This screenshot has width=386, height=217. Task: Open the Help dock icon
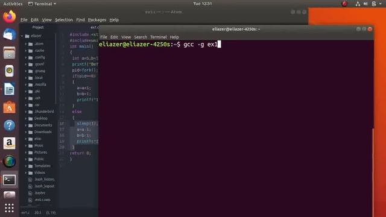[10, 125]
